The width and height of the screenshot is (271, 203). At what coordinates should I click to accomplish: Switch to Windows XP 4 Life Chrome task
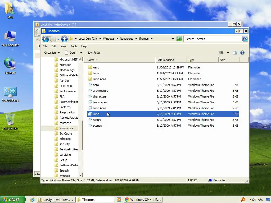point(143,200)
